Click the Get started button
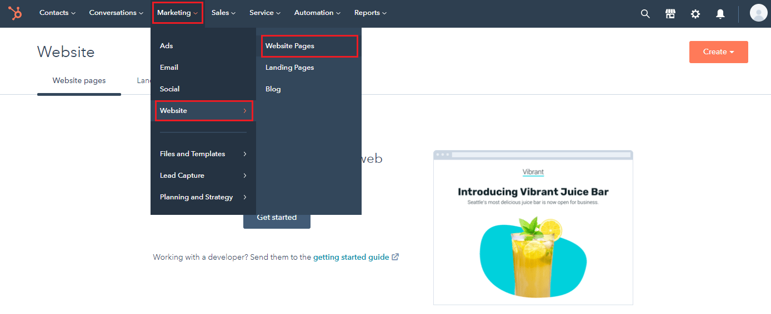The image size is (771, 314). click(x=277, y=218)
